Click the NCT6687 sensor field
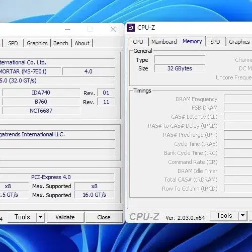 (41, 111)
